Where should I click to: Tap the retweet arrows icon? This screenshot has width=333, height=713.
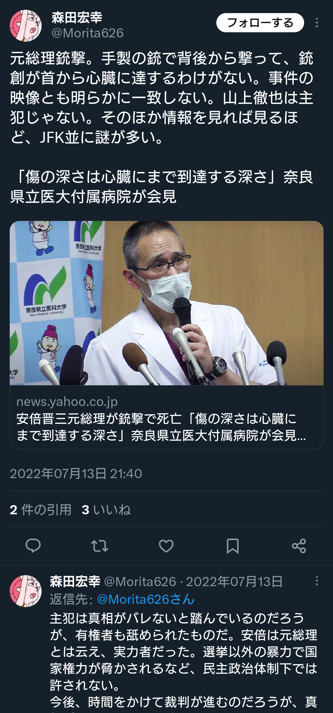(100, 546)
